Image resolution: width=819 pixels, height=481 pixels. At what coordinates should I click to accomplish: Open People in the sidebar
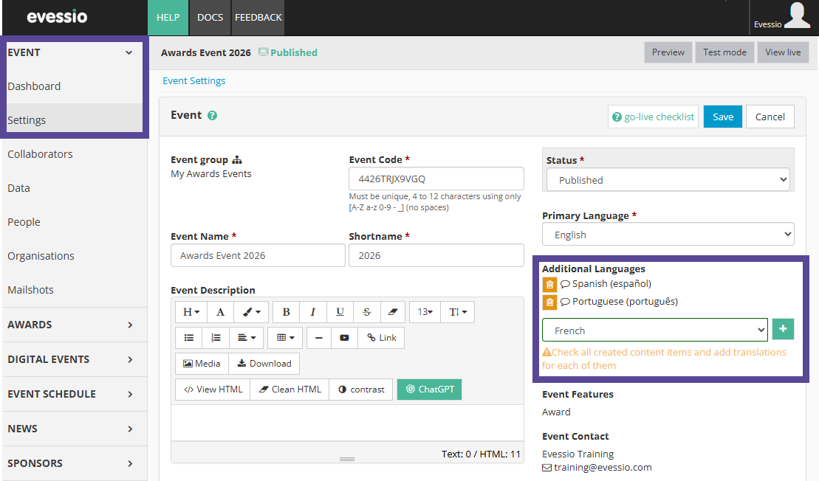point(24,222)
